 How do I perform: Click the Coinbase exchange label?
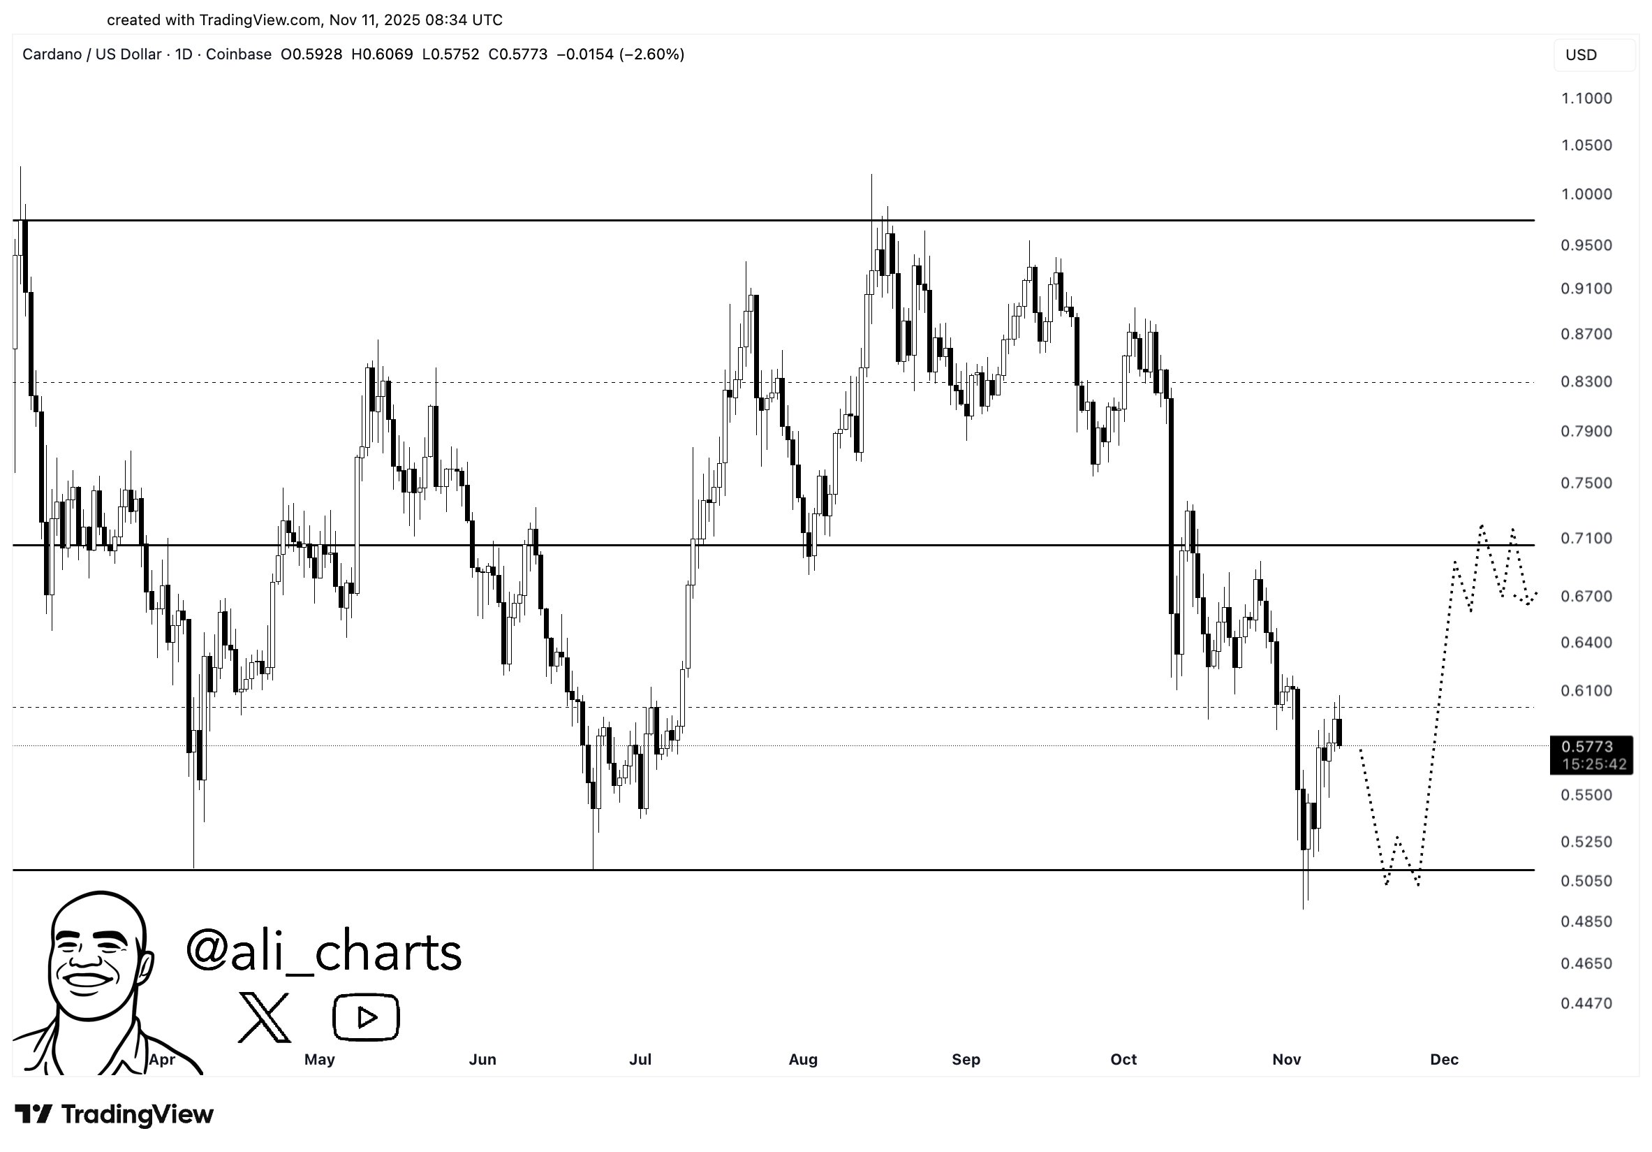point(238,54)
